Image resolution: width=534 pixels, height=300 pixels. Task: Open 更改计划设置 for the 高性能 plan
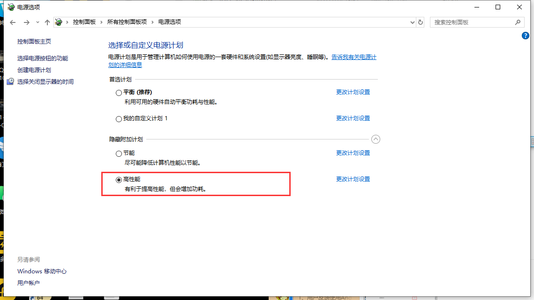click(353, 179)
